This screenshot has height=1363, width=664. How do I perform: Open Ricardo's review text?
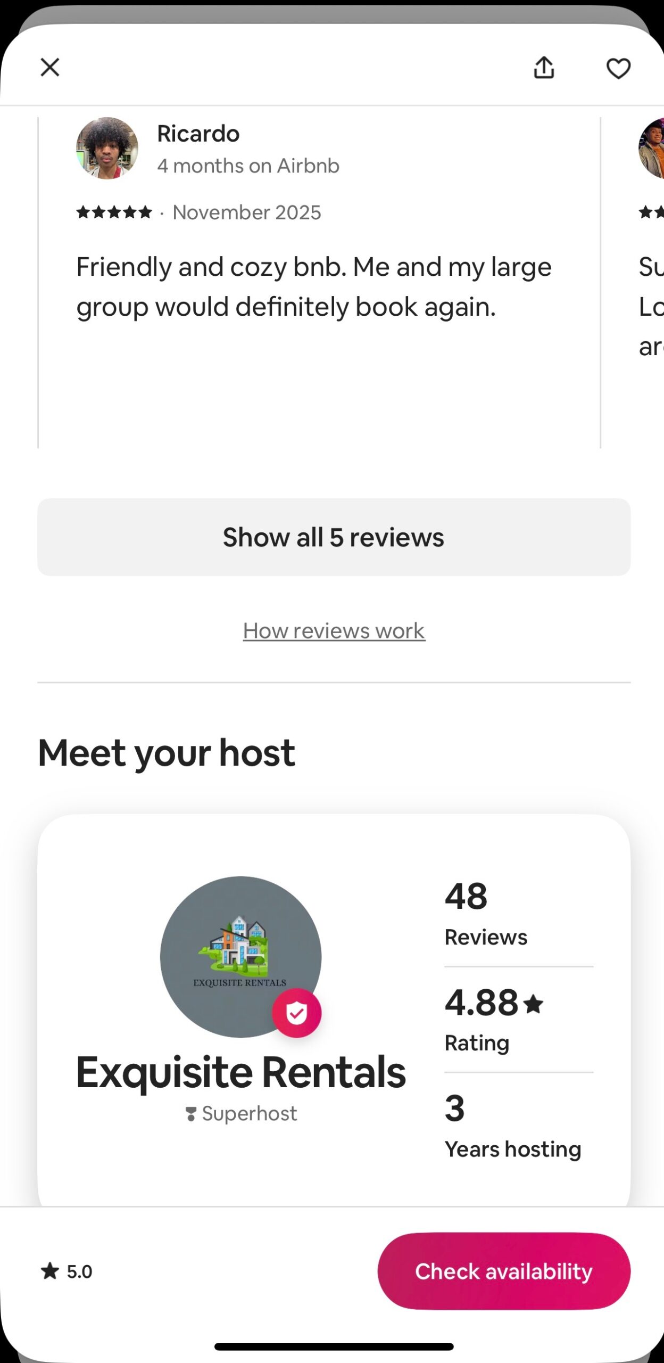click(x=314, y=286)
